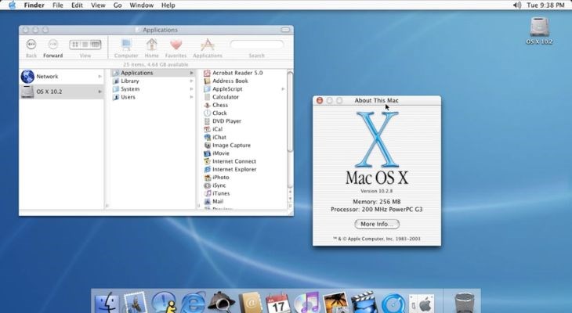Open iTunes from the Dock

click(307, 303)
